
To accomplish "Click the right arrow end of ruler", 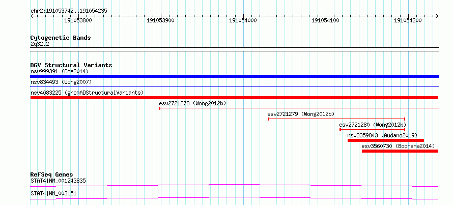I will click(437, 16).
